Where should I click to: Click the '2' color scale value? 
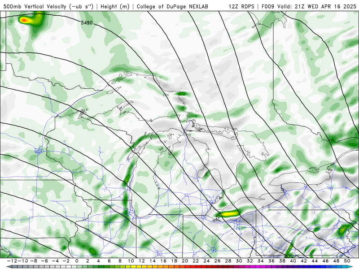point(88,261)
